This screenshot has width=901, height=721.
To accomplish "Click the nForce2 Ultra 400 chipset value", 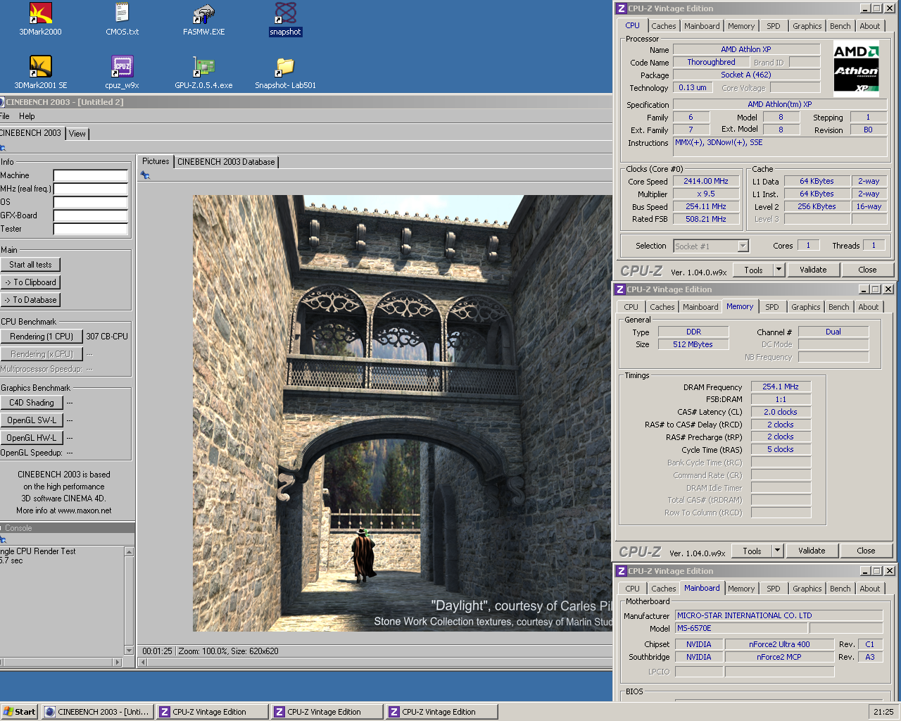I will click(779, 644).
